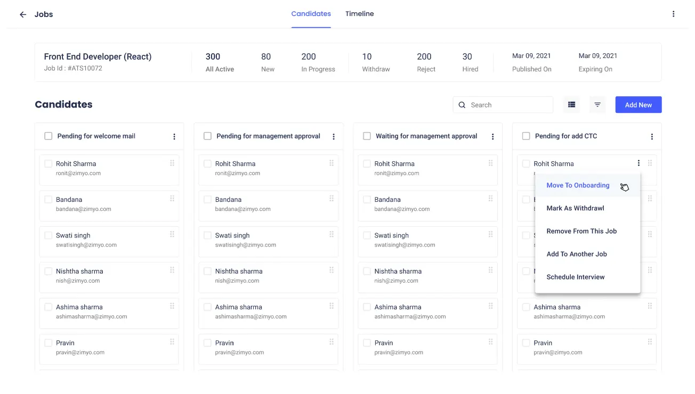695x394 pixels.
Task: Check Pravin in welcome mail column
Action: 49,343
